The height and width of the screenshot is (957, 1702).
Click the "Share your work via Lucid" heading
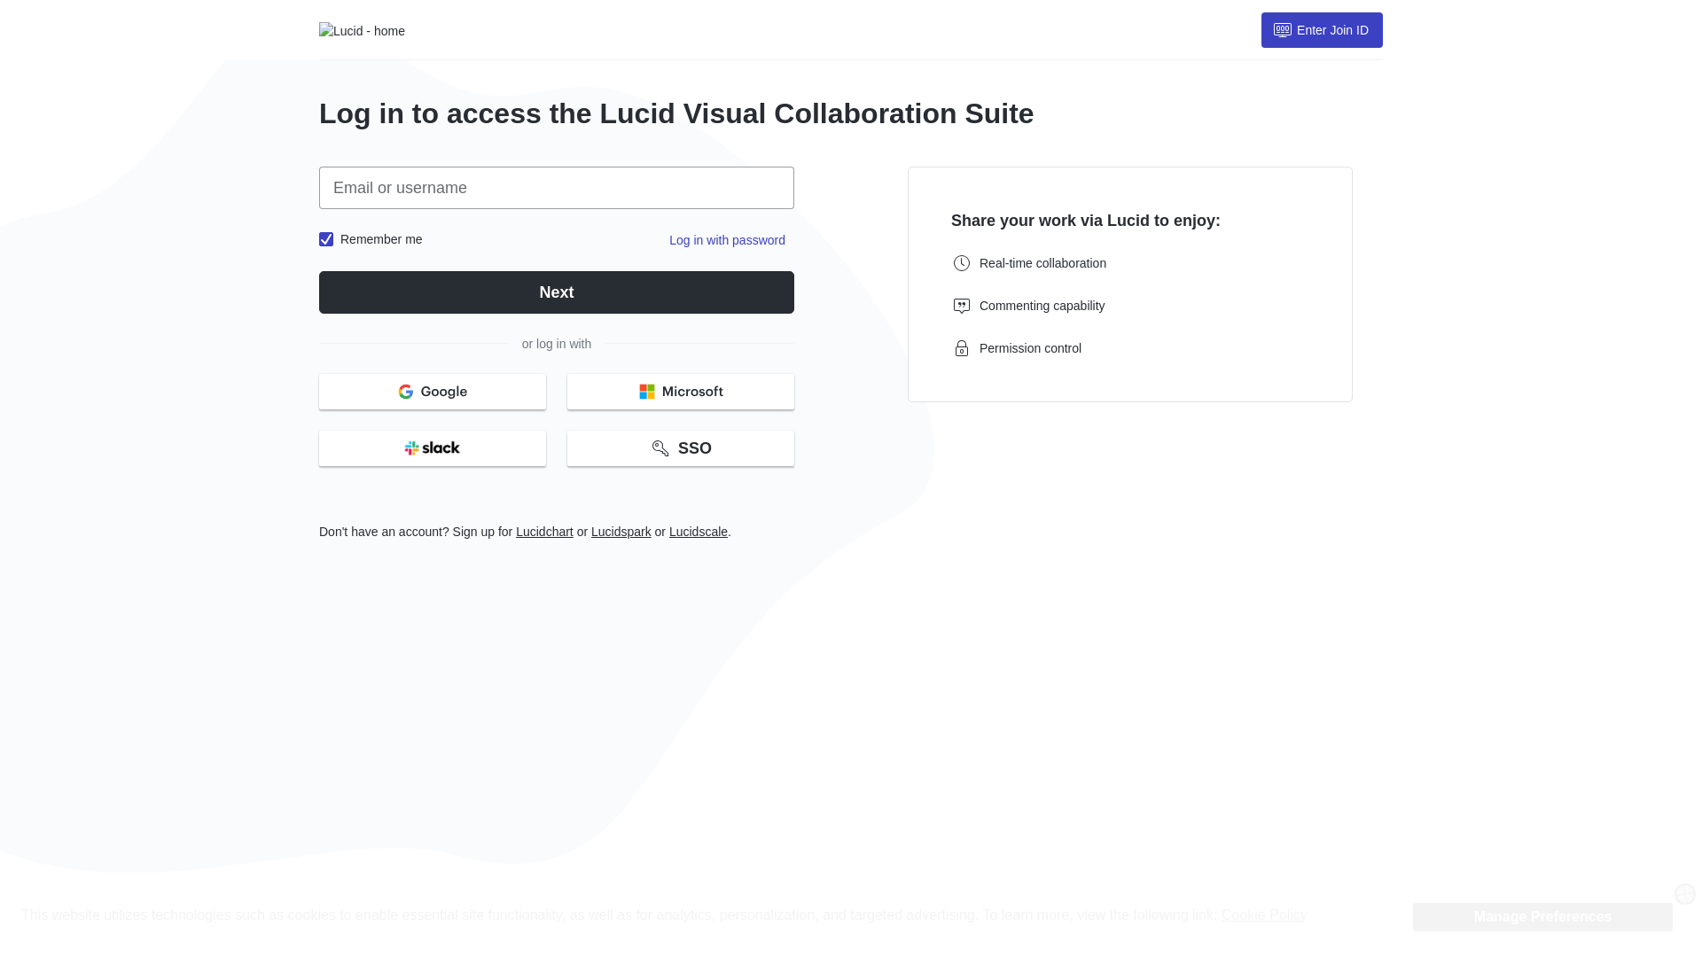[x=1085, y=221]
